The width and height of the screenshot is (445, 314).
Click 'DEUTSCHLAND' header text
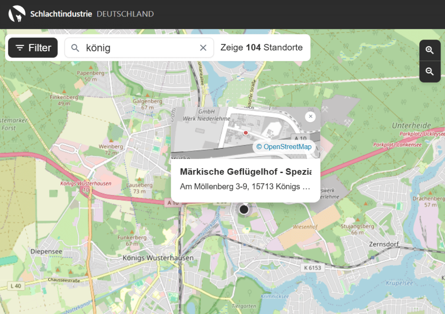pos(125,14)
